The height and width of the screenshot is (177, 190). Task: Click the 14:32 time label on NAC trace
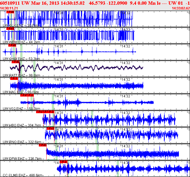(x=126, y=79)
